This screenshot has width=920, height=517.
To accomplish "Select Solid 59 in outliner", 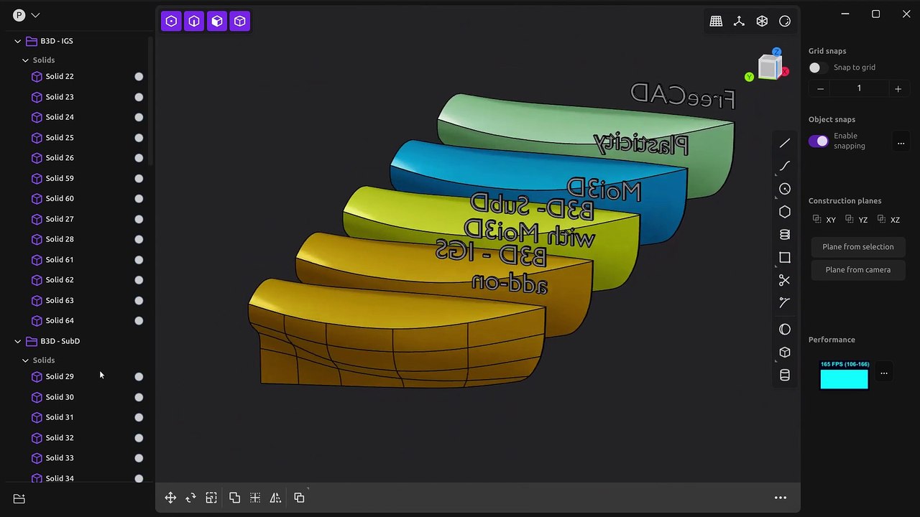I will (60, 178).
